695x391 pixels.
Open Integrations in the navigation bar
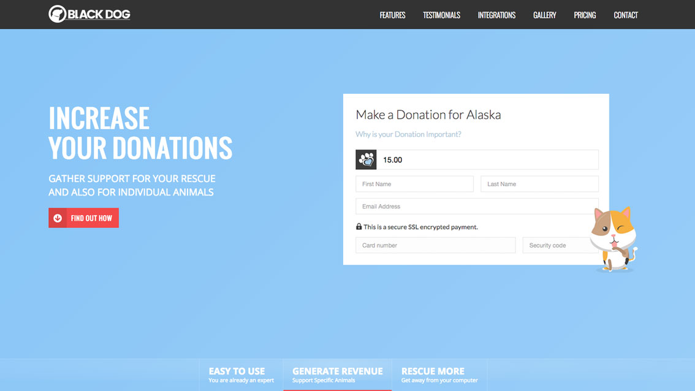[496, 15]
